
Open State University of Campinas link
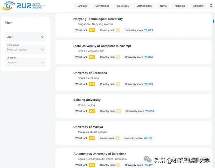tap(102, 46)
